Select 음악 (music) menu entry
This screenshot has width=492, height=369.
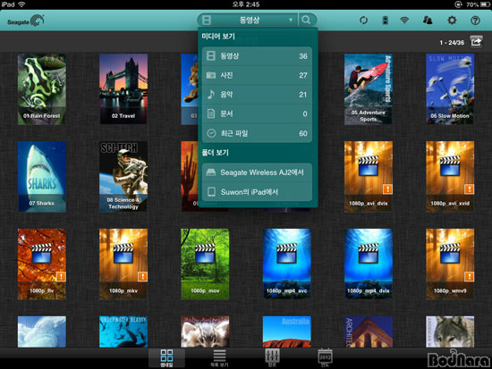[x=257, y=95]
